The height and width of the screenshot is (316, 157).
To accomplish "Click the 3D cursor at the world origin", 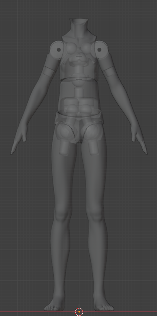I will pos(79,312).
